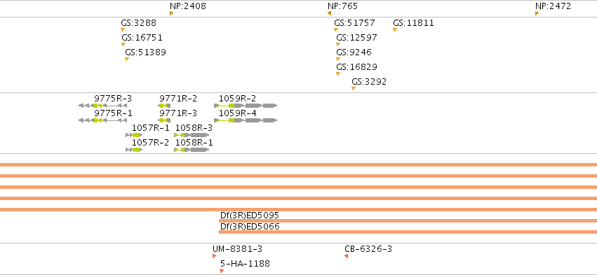Viewport: 597px width, 275px height.
Task: Click the 1057R-2 transcript label
Action: click(150, 143)
